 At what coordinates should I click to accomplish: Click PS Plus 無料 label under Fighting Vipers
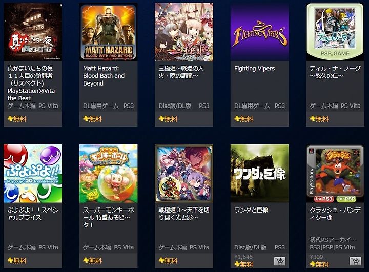tap(243, 119)
